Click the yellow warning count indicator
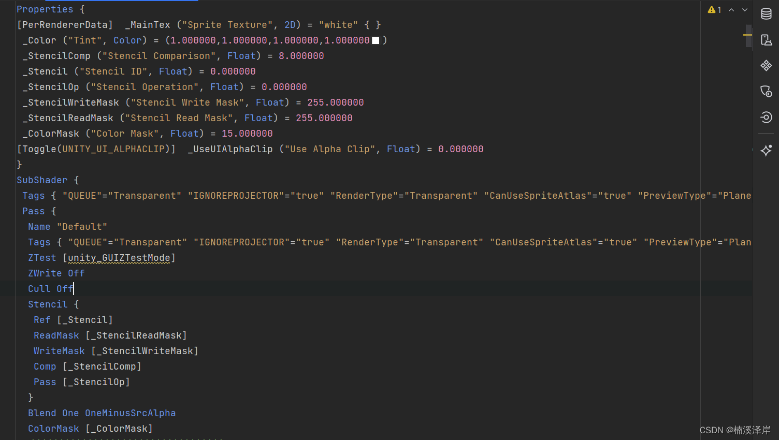This screenshot has width=779, height=440. [x=715, y=10]
